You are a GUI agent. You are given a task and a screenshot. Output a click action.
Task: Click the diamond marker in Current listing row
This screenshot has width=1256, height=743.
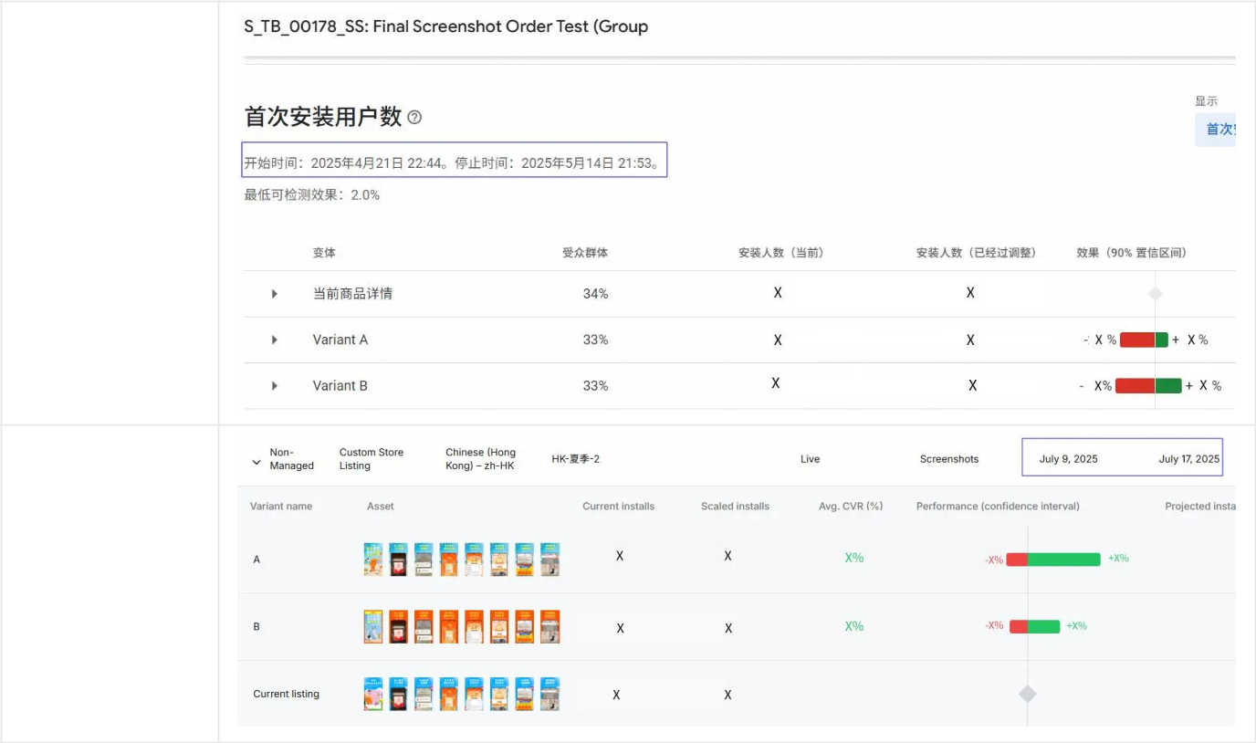click(1028, 694)
